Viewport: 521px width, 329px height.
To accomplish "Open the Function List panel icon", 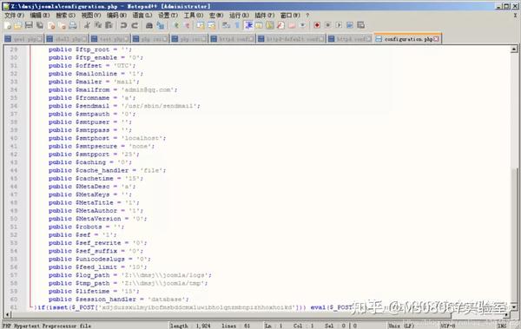I will pyautogui.click(x=280, y=25).
